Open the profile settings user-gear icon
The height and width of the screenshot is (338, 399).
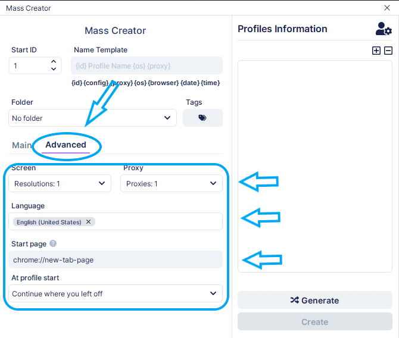(384, 29)
